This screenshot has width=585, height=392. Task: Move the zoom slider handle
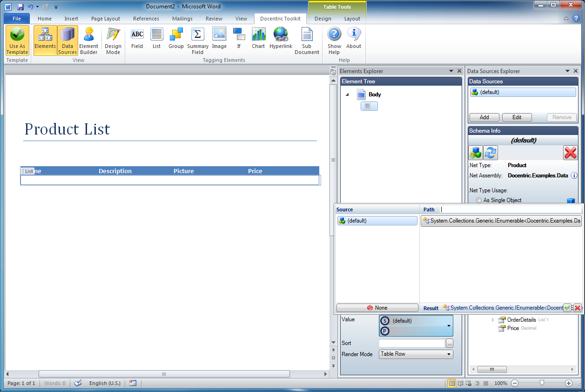pyautogui.click(x=542, y=383)
